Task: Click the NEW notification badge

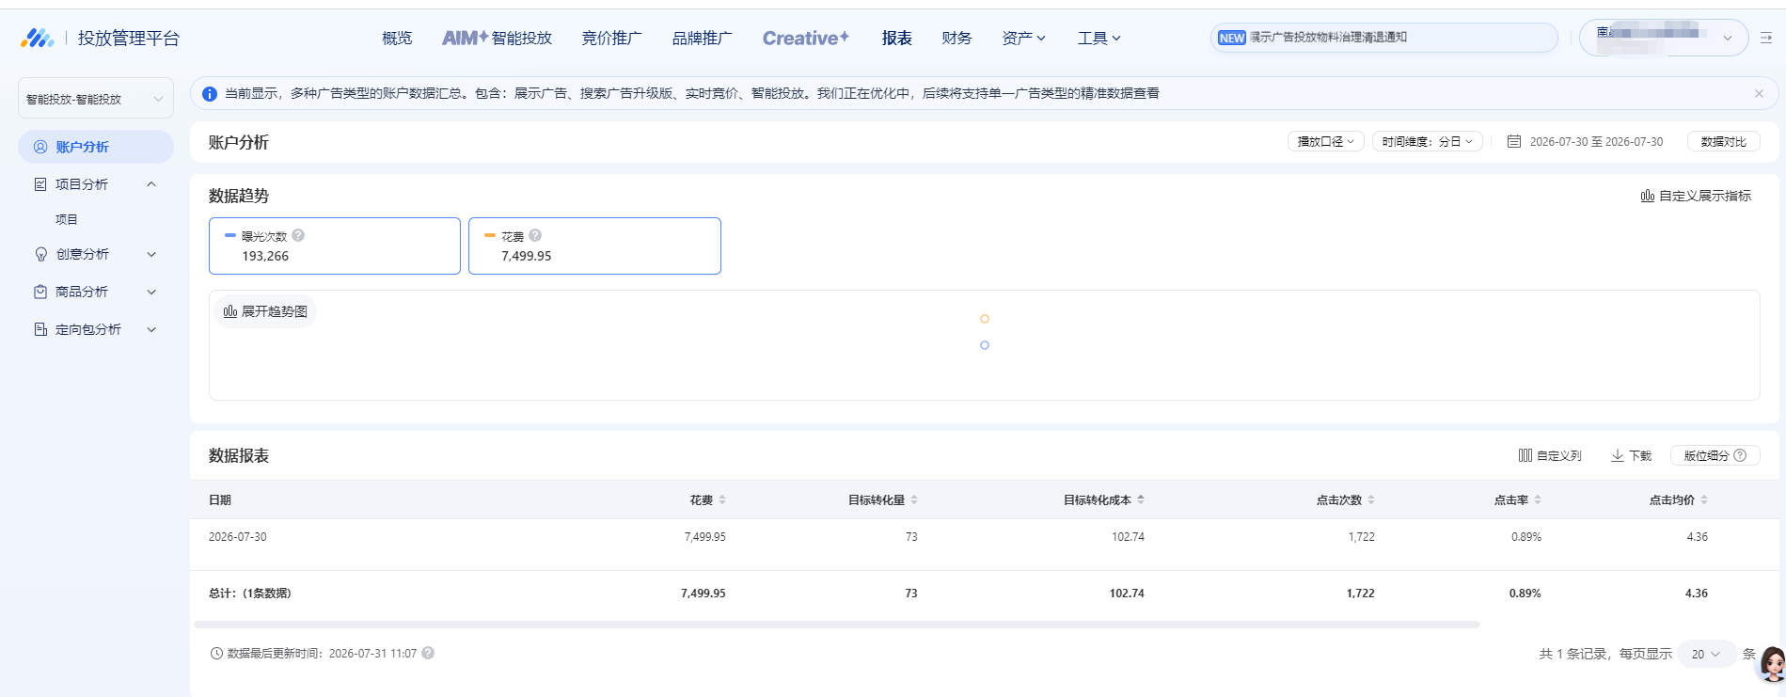Action: pos(1232,38)
